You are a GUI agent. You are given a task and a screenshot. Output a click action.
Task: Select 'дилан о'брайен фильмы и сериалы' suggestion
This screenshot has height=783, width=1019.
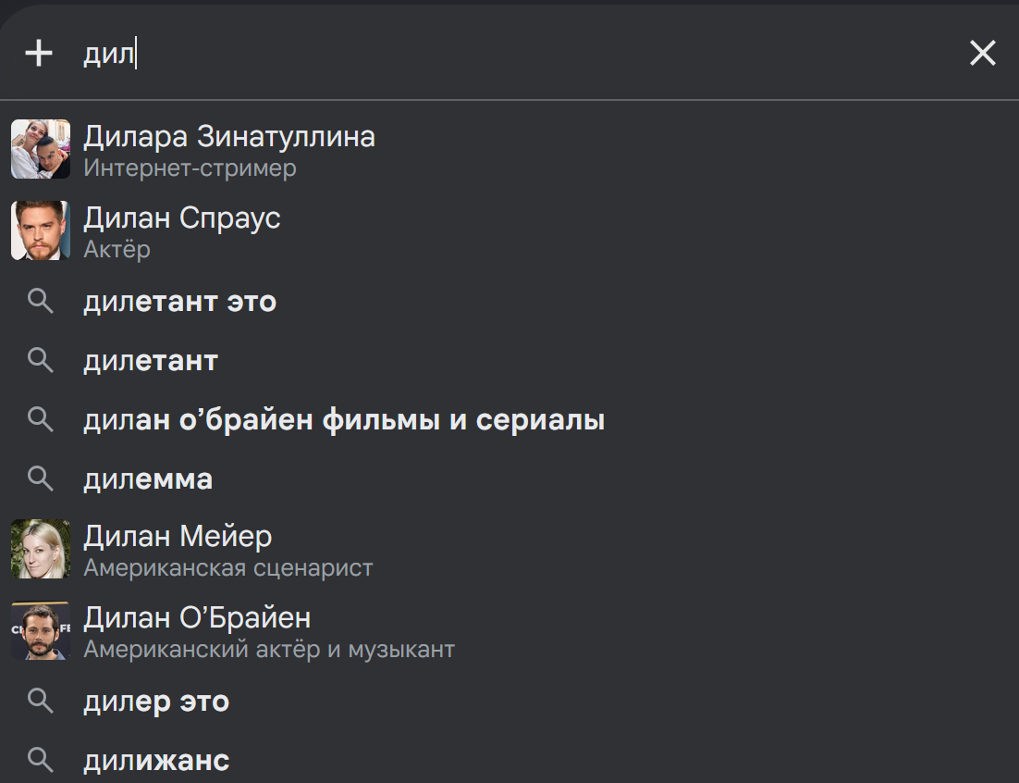(344, 420)
